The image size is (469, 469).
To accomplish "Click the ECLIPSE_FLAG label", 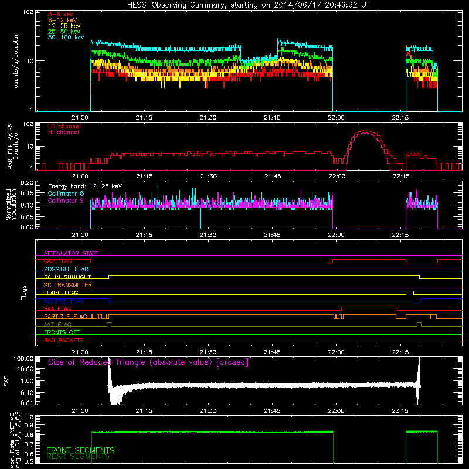I will [x=64, y=301].
